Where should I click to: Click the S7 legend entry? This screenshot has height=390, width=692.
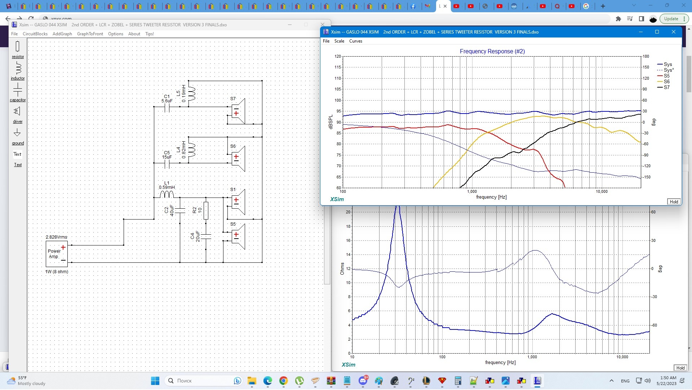[663, 88]
